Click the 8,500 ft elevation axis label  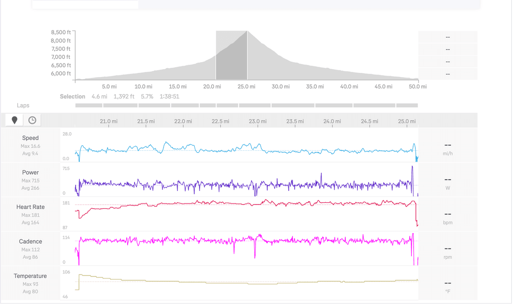[x=61, y=32]
